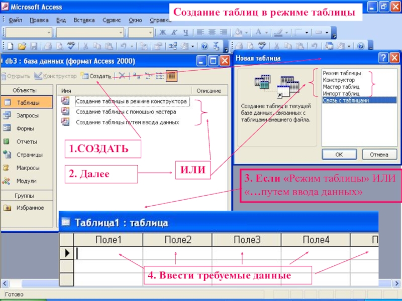402x301 pixels.
Task: Select Режим таблицы in the dialog list
Action: [x=342, y=73]
